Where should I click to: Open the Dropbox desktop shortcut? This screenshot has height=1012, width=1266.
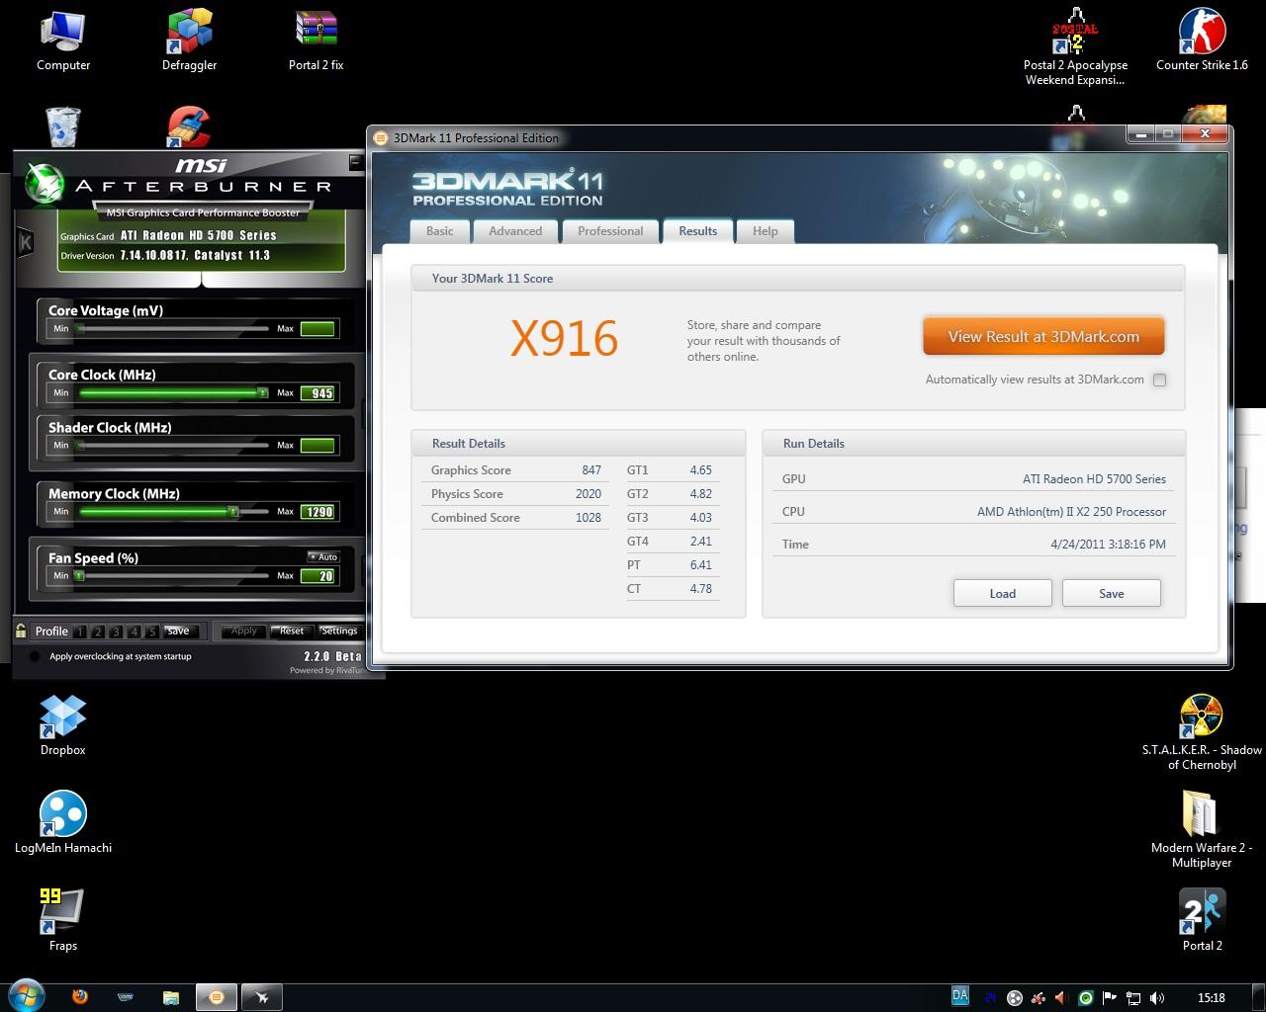pos(63,725)
